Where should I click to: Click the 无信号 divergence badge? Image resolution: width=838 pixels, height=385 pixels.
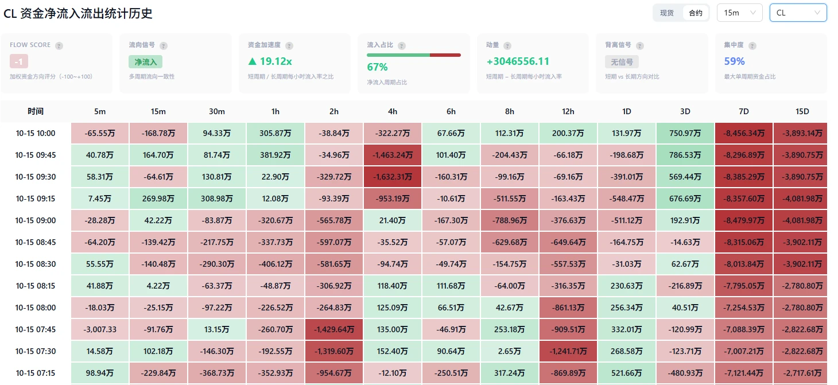pos(622,61)
